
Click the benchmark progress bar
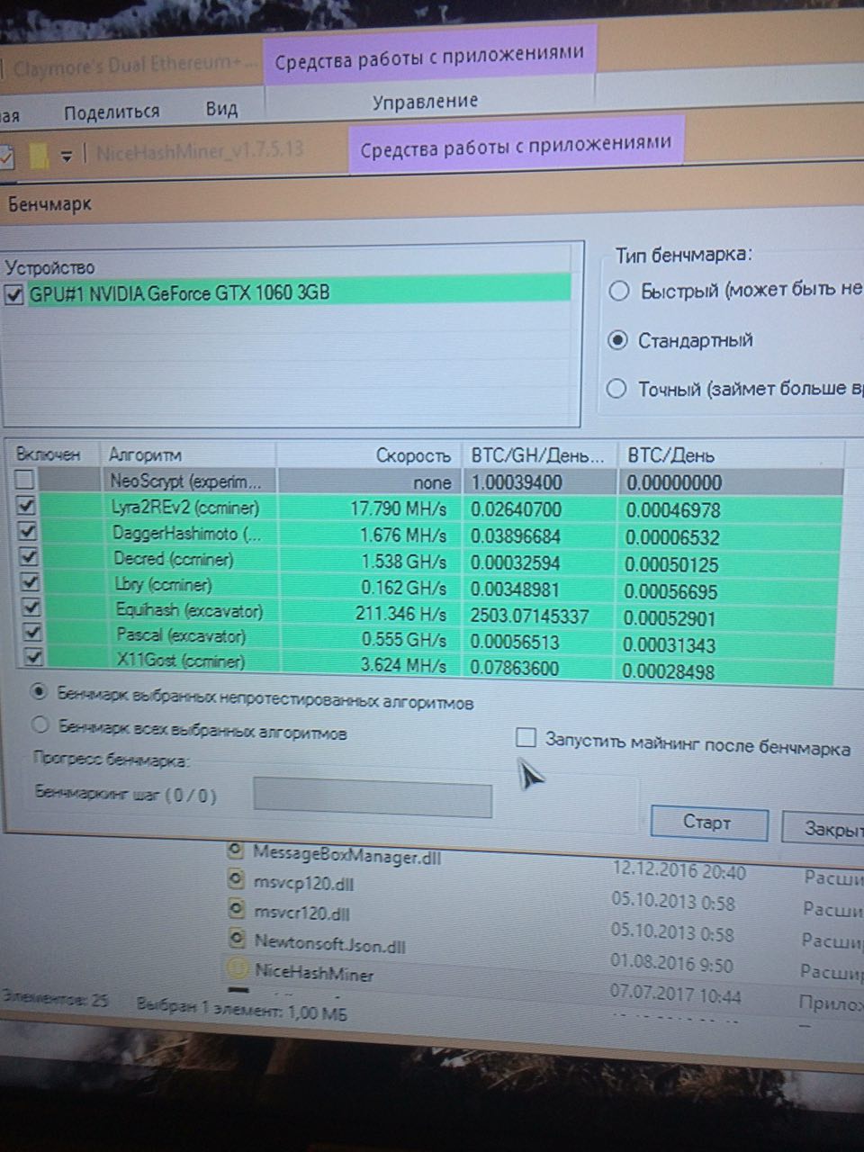pyautogui.click(x=373, y=797)
